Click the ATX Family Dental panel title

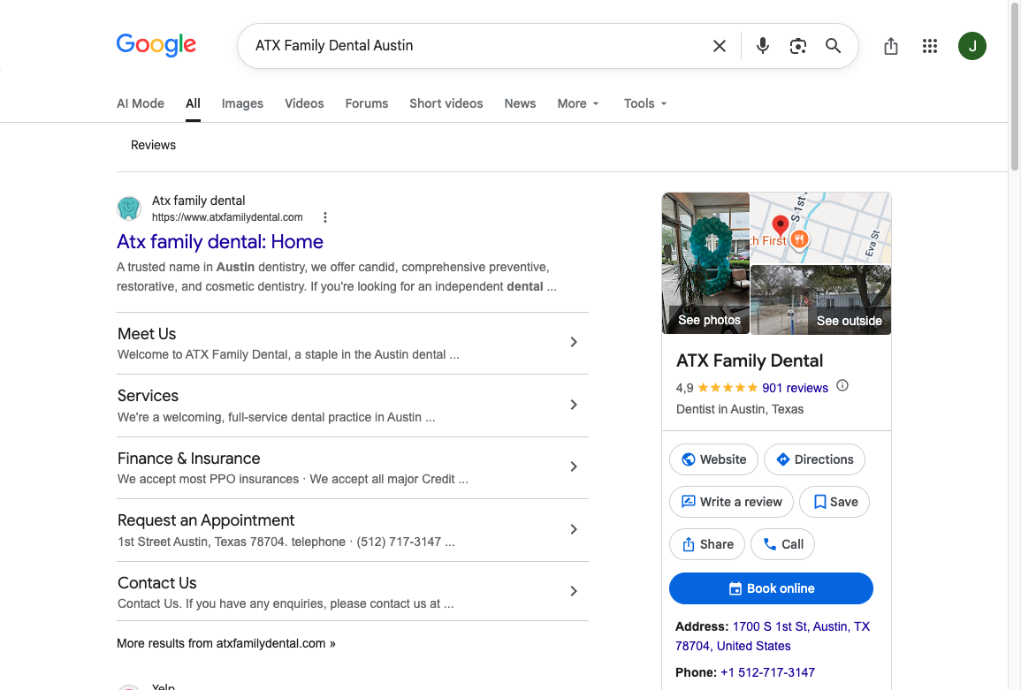pyautogui.click(x=750, y=360)
